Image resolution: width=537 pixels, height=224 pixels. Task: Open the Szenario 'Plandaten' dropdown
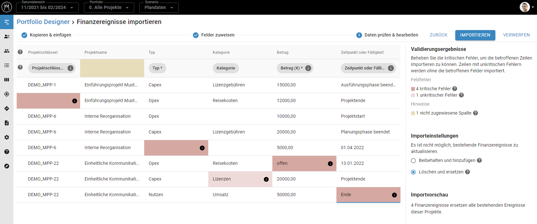(159, 7)
